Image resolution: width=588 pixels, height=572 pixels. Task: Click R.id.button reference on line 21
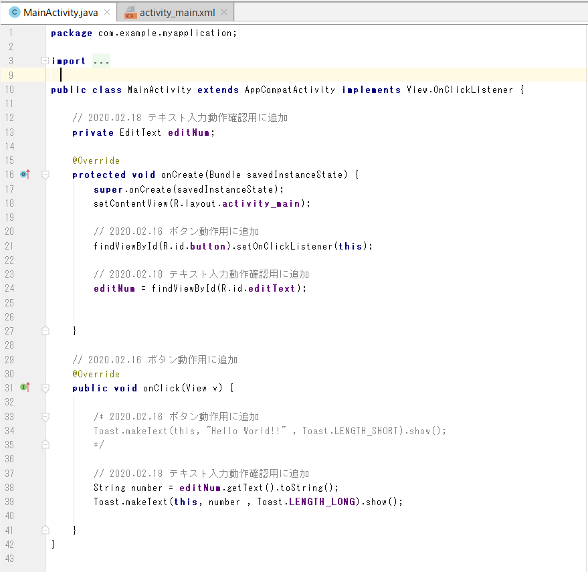tap(194, 246)
